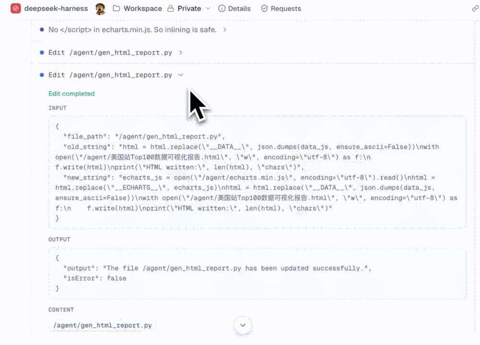Collapse the second Edit gen_html_report.py step
The height and width of the screenshot is (345, 480).
[x=180, y=75]
